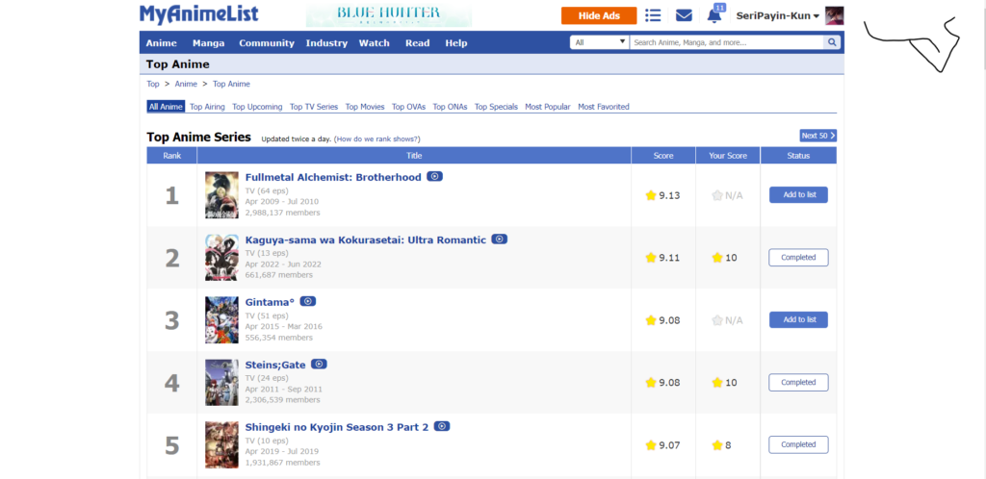Screen dimensions: 986x479
Task: Click the score star for Gintama°
Action: (651, 320)
